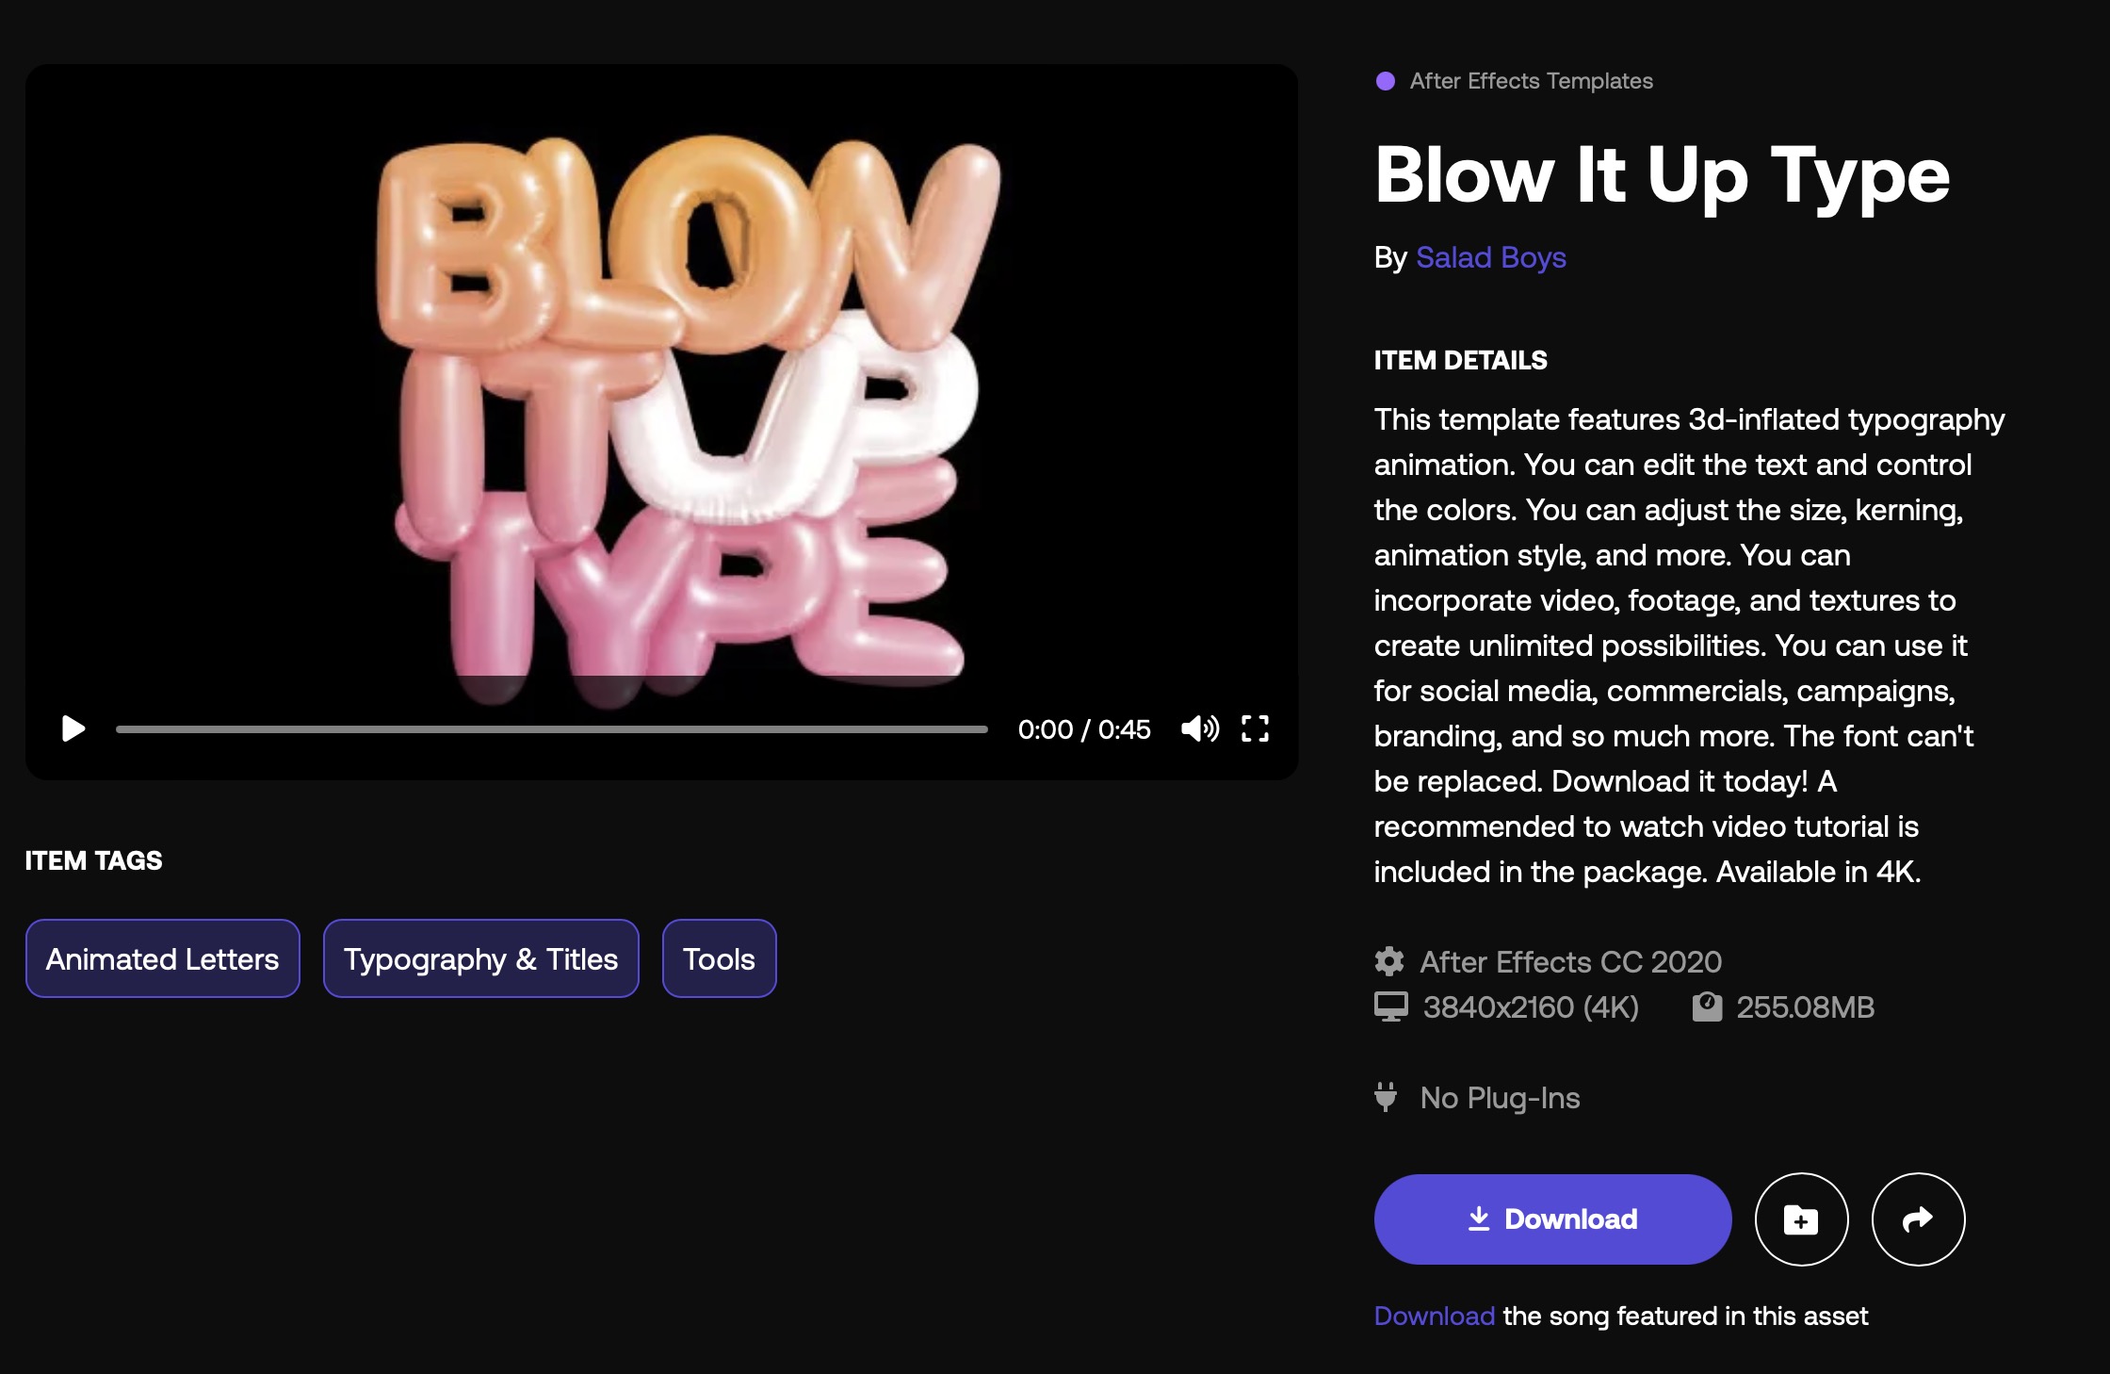Viewport: 2110px width, 1374px height.
Task: Add item to collection folder icon
Action: (1801, 1219)
